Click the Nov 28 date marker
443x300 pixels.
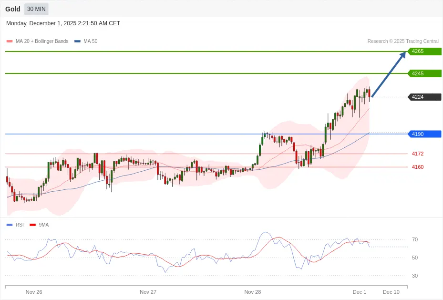[252, 292]
